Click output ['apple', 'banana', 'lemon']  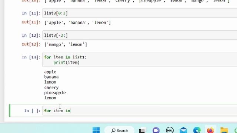coord(77,23)
